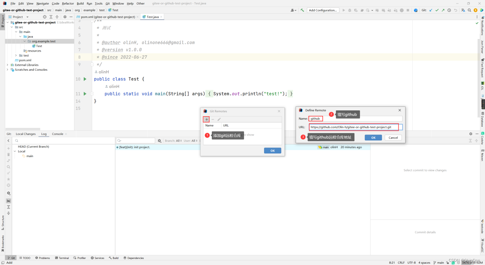Open commit log filter settings gear
Image resolution: width=485 pixels, height=265 pixels.
click(x=159, y=141)
